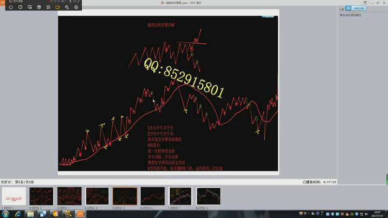388x218 pixels.
Task: Click the wrench tools icon in the toolbar
Action: 67,8
